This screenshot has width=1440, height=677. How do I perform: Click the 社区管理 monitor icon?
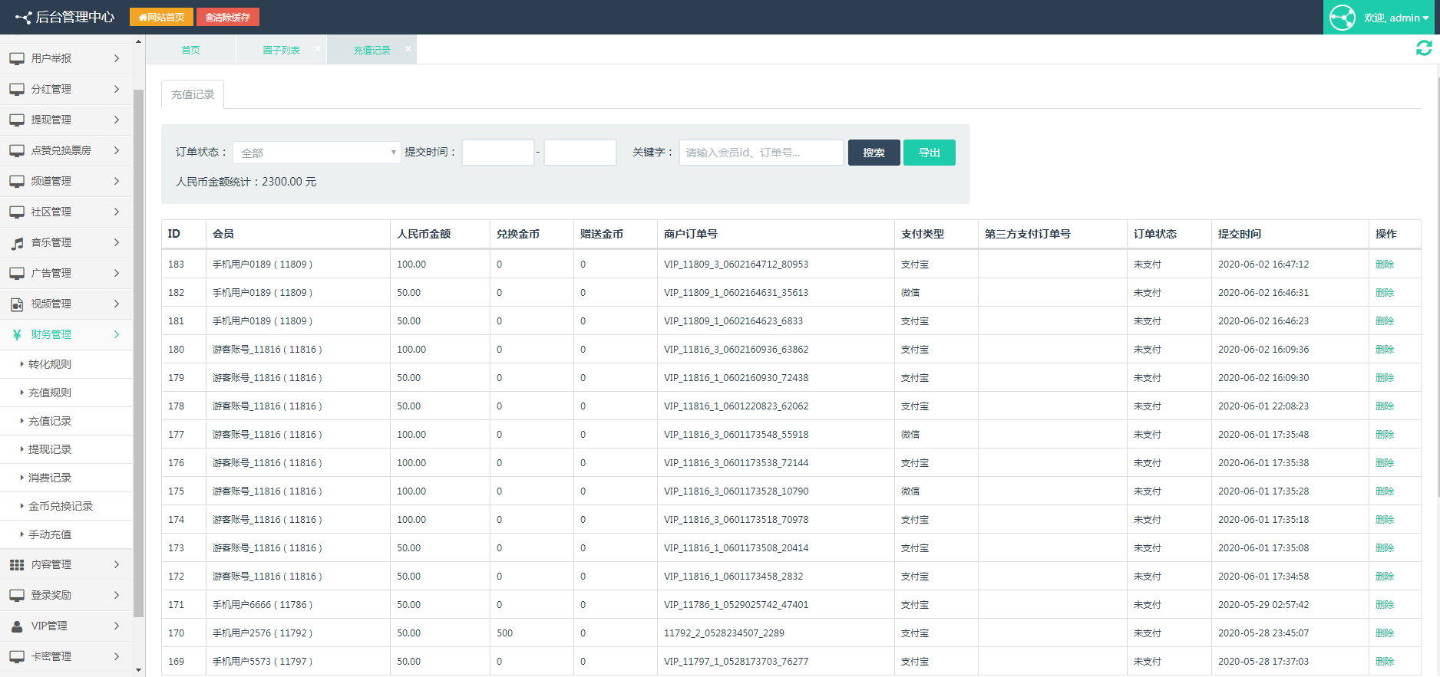pyautogui.click(x=17, y=212)
